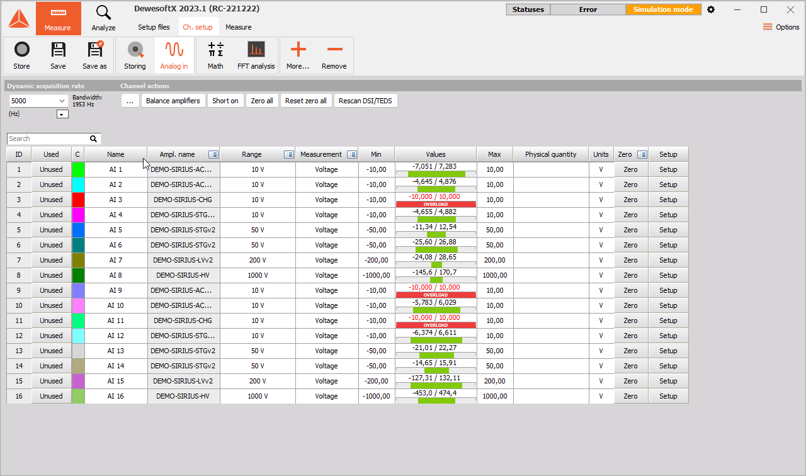Click Balance amplifiers button
806x476 pixels.
[173, 101]
